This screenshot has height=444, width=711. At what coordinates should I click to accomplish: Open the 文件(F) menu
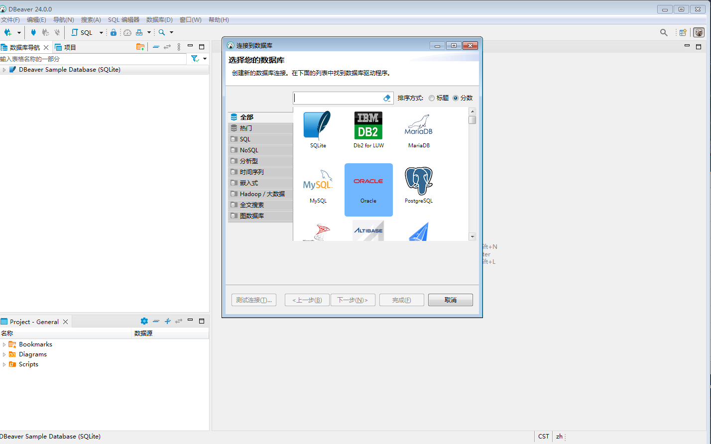click(10, 20)
